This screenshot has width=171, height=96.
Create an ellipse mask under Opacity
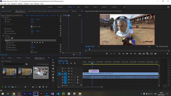pyautogui.click(x=6, y=38)
